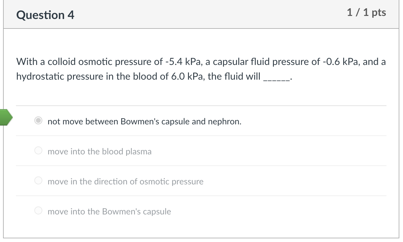The width and height of the screenshot is (403, 242).
Task: Click the unselected circle beside the osmotic pressure option
Action: (x=38, y=181)
